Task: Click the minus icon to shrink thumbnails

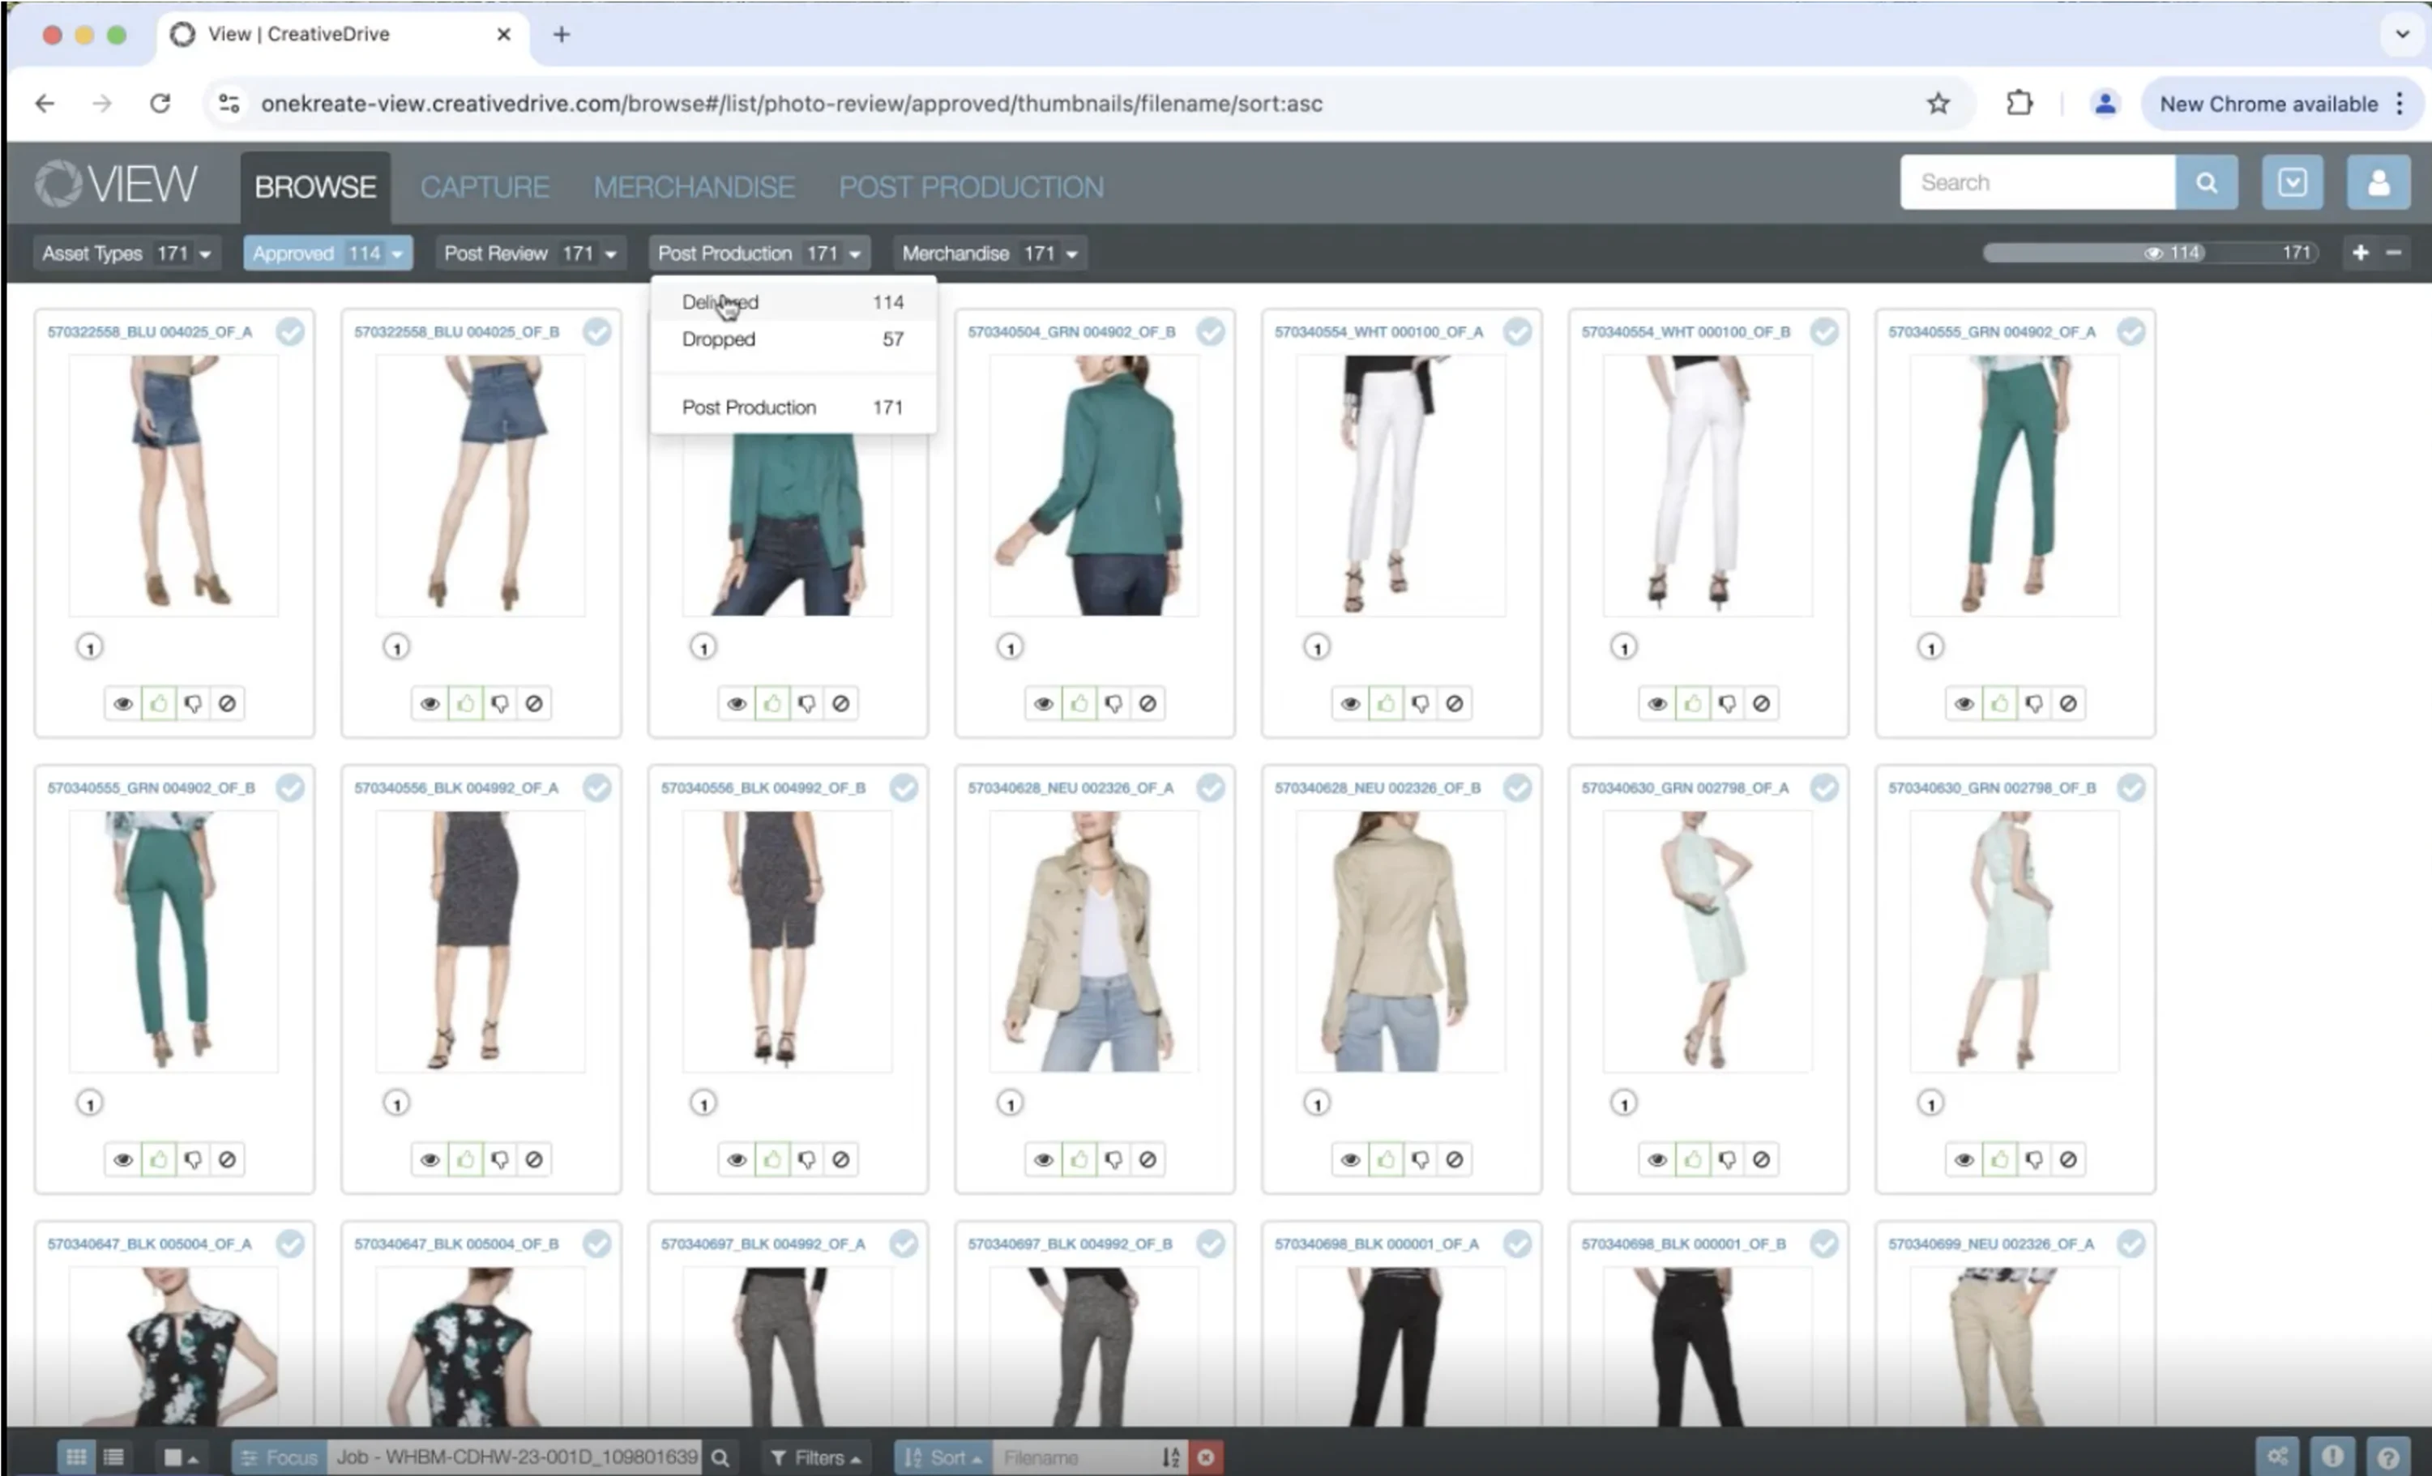Action: tap(2394, 254)
